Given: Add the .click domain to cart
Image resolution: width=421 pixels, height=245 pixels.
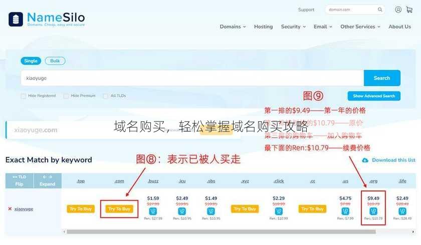Looking at the screenshot, I should coord(279,211).
